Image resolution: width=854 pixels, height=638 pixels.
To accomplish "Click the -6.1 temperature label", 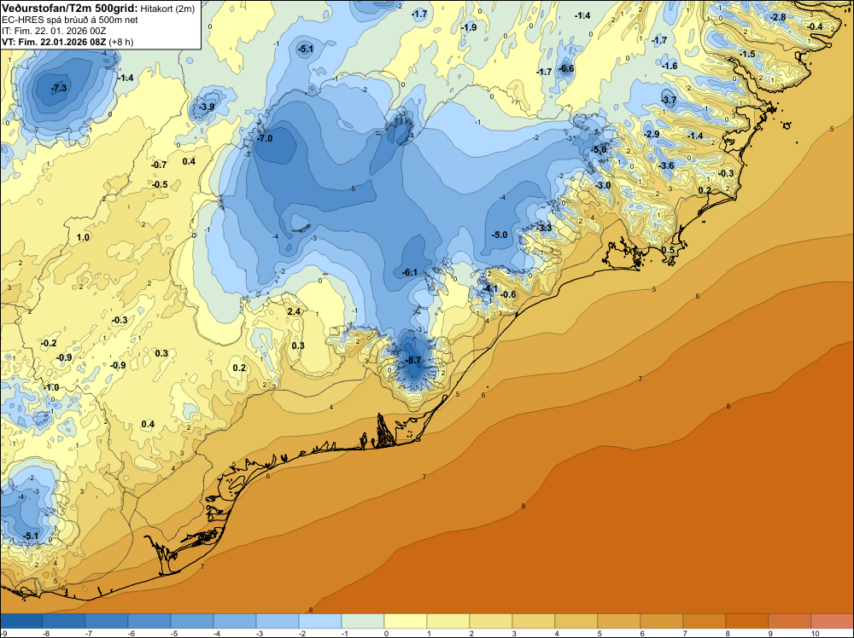I will tap(410, 272).
